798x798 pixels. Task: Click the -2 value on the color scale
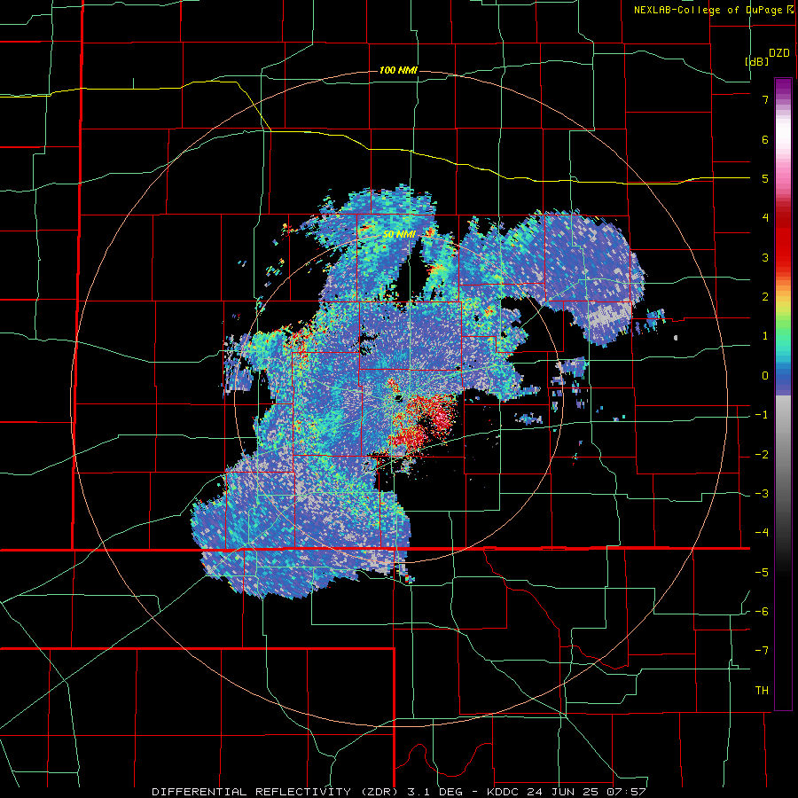click(x=762, y=455)
